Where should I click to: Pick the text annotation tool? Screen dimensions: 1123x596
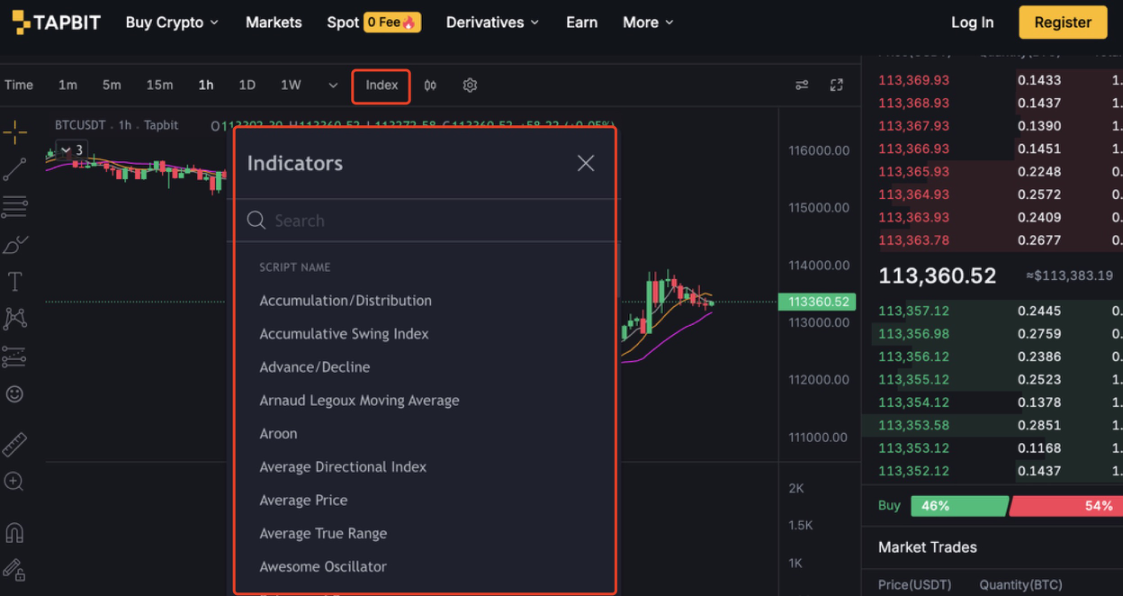tap(14, 282)
